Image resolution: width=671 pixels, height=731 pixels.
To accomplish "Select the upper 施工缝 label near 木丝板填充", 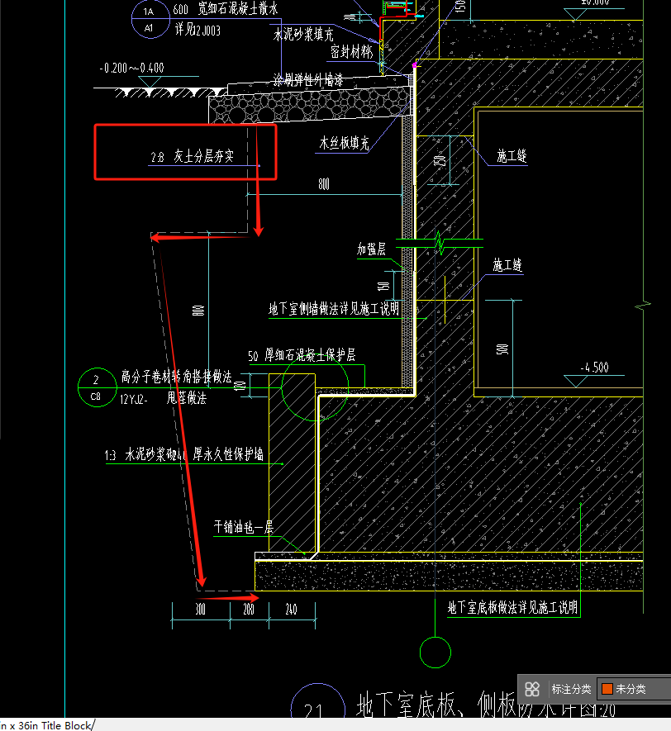I will coord(512,155).
